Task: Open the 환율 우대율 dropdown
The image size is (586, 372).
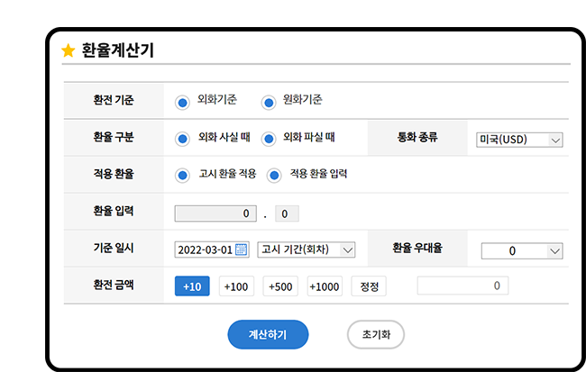Action: pyautogui.click(x=522, y=250)
